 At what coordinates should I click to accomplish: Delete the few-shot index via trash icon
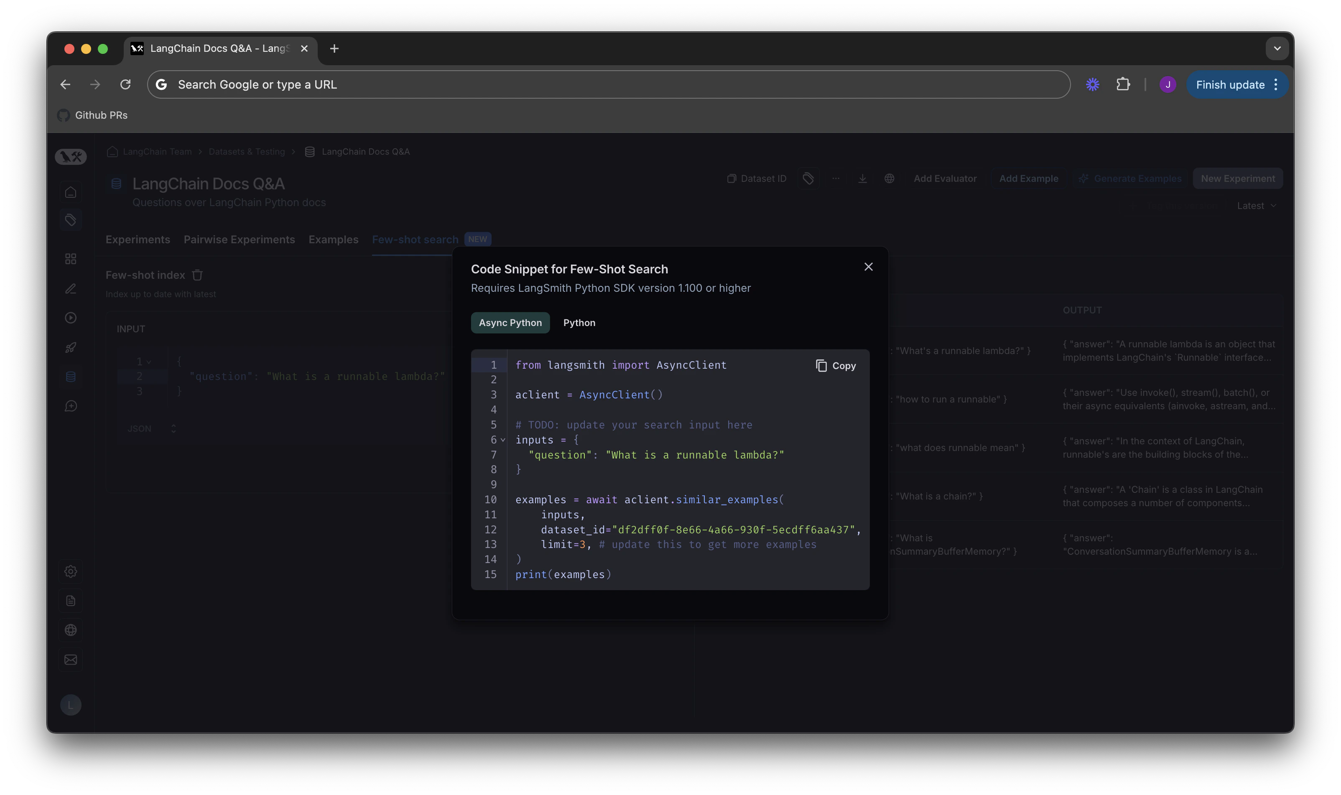coord(197,275)
